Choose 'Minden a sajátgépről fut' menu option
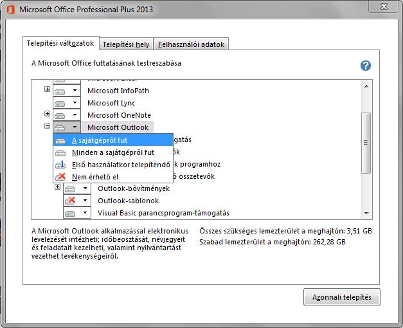The width and height of the screenshot is (403, 328). coord(113,152)
